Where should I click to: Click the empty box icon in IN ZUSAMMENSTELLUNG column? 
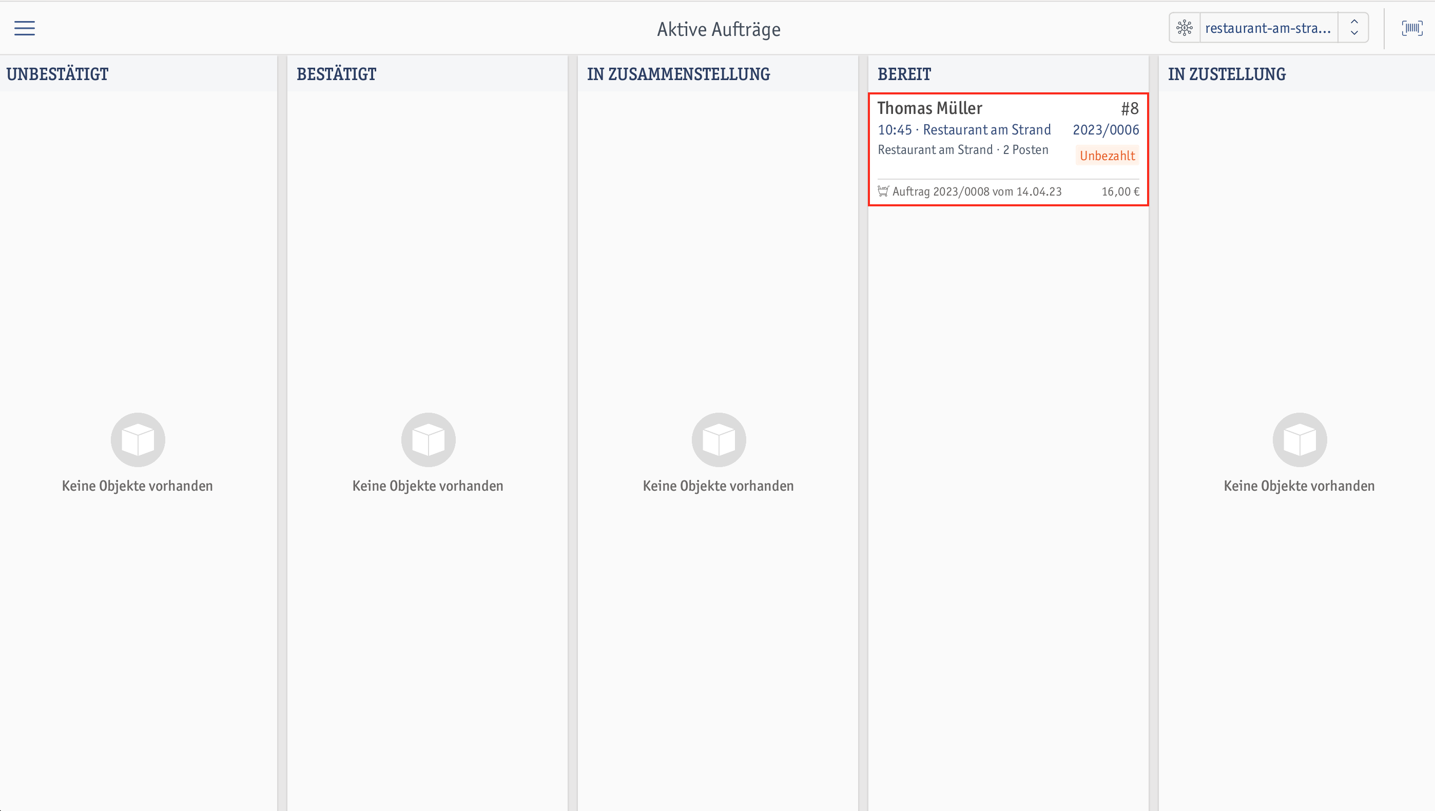719,440
